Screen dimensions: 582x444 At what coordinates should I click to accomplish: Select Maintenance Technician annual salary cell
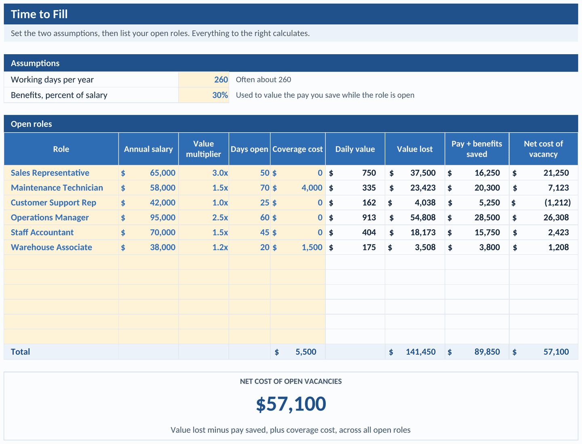point(148,188)
